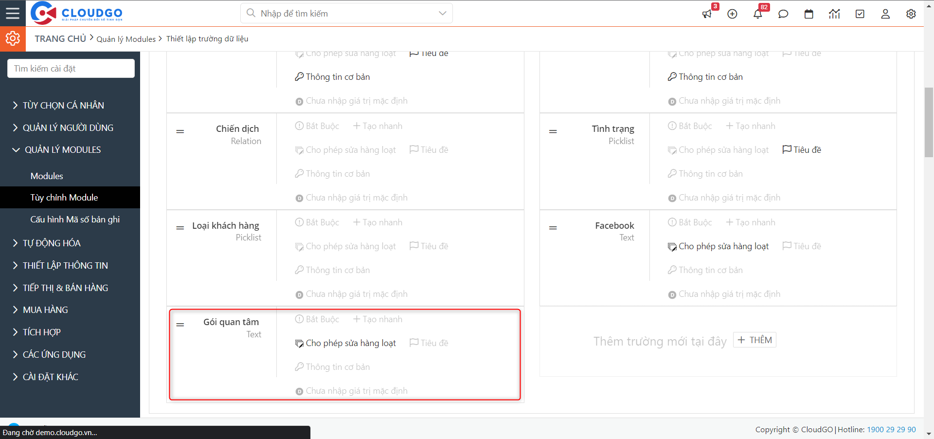Select Modules in the sidebar

tap(47, 176)
